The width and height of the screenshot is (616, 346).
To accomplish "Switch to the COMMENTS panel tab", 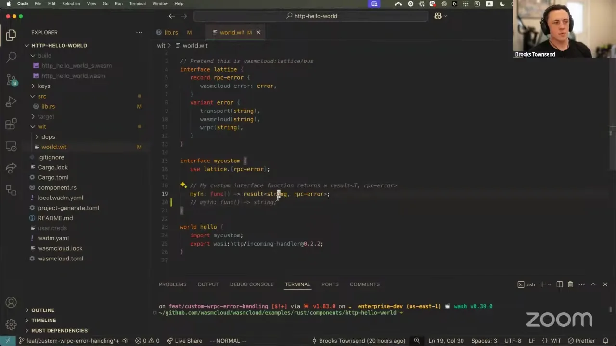I will point(365,284).
